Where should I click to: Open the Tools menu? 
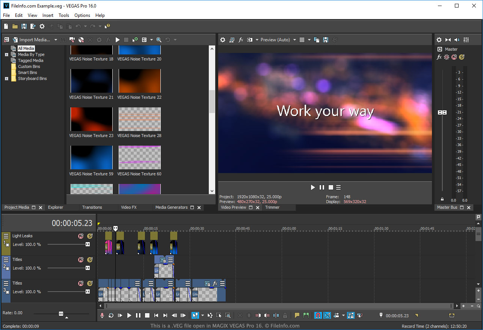coord(64,15)
